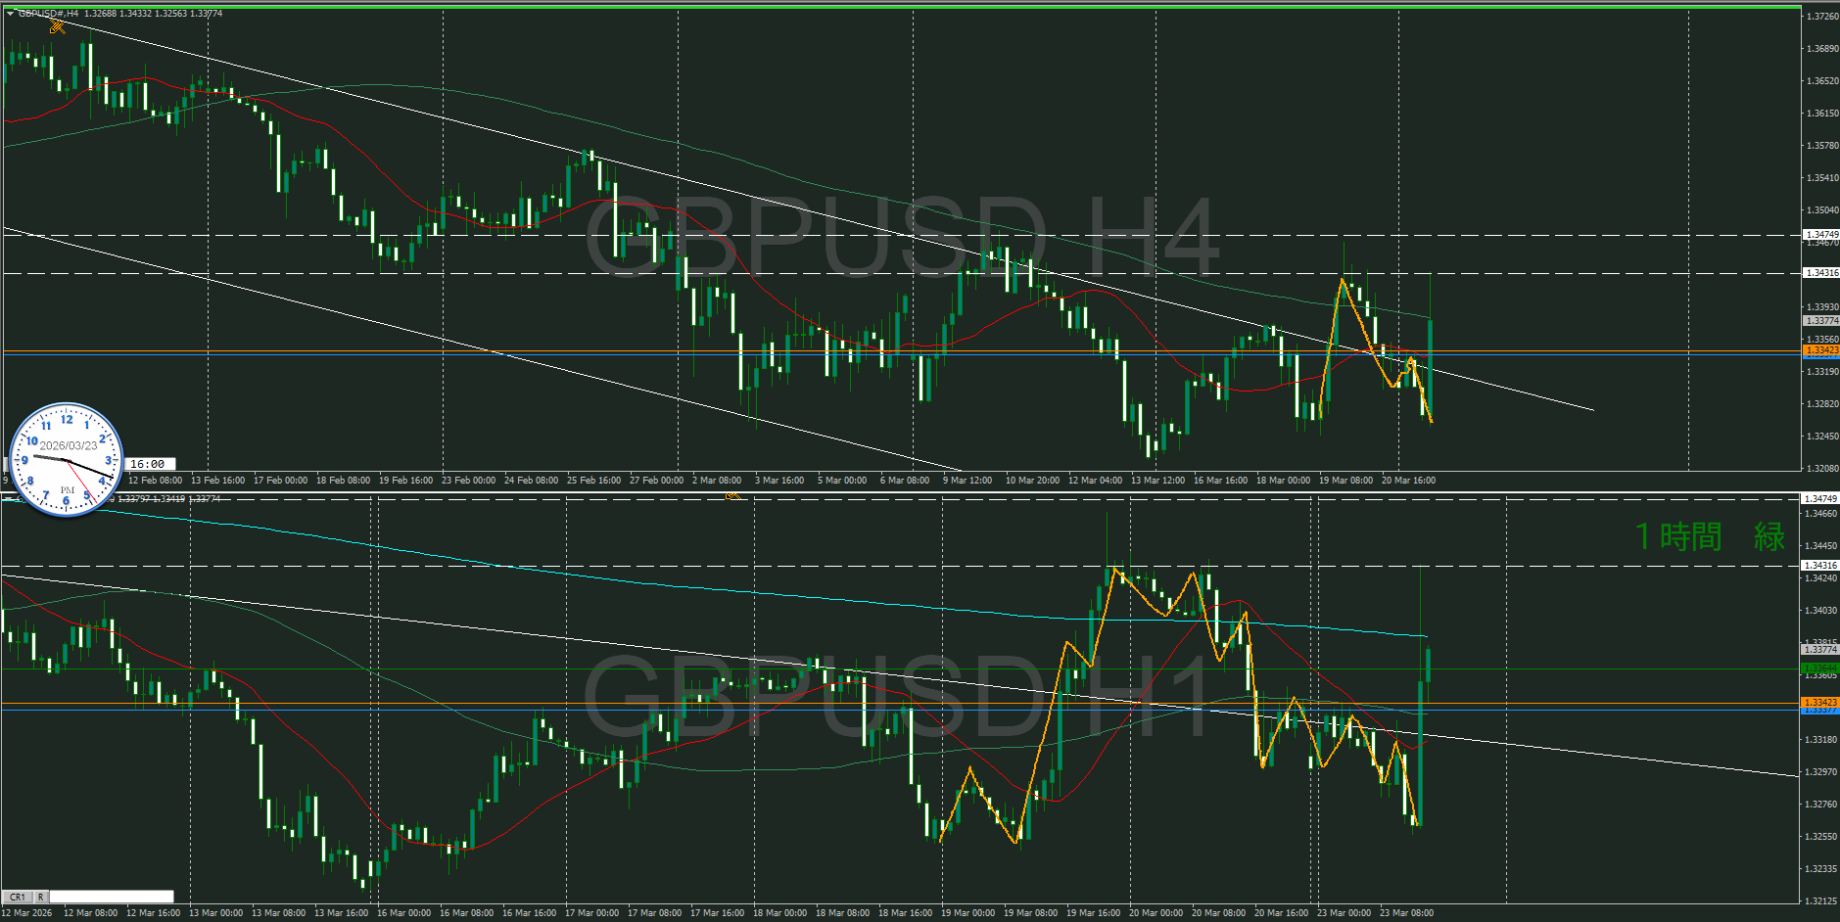The width and height of the screenshot is (1840, 922).
Task: Click the 12 Mar 2026 date label in H1 chart
Action: [x=27, y=913]
